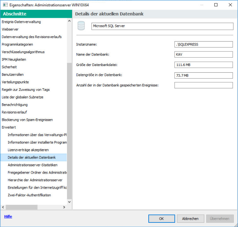Viewport: 238px width, 227px height.
Task: Open Hierarchie der Administrationsserver
Action: (x=35, y=180)
